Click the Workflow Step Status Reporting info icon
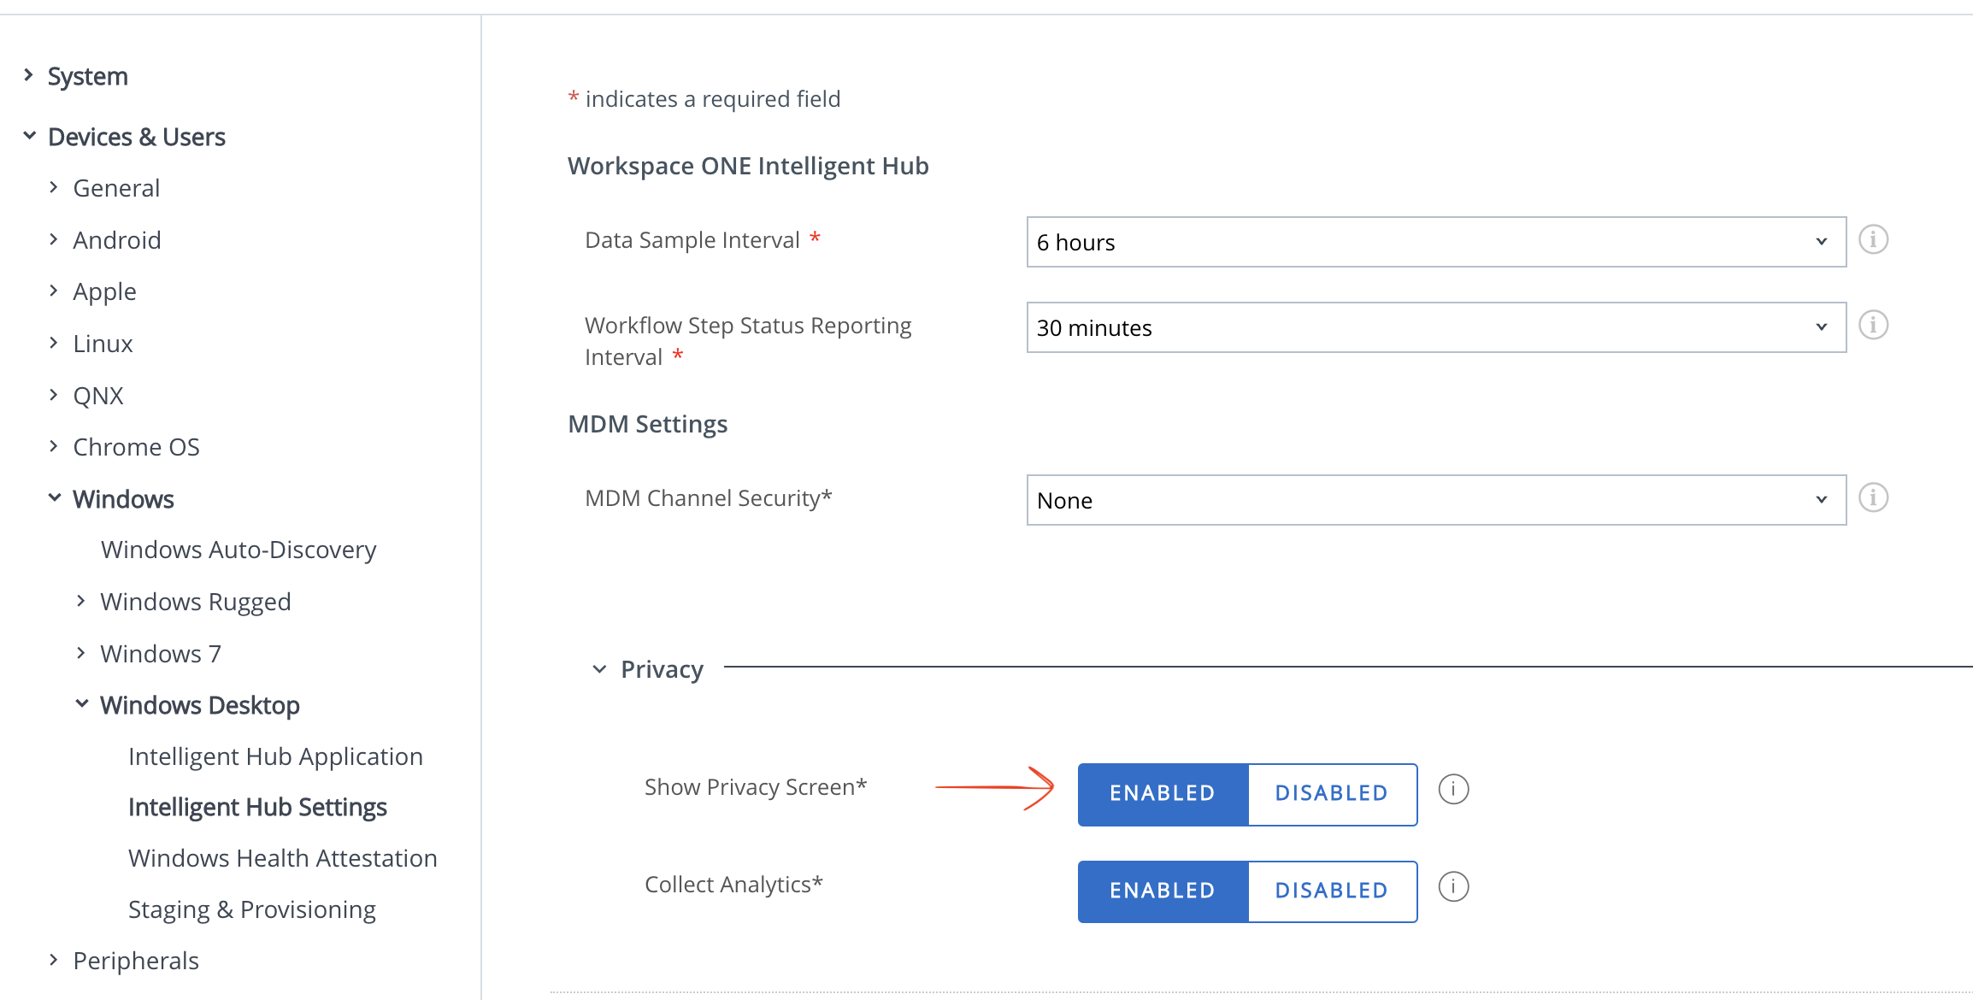Viewport: 1973px width, 1000px height. tap(1874, 326)
